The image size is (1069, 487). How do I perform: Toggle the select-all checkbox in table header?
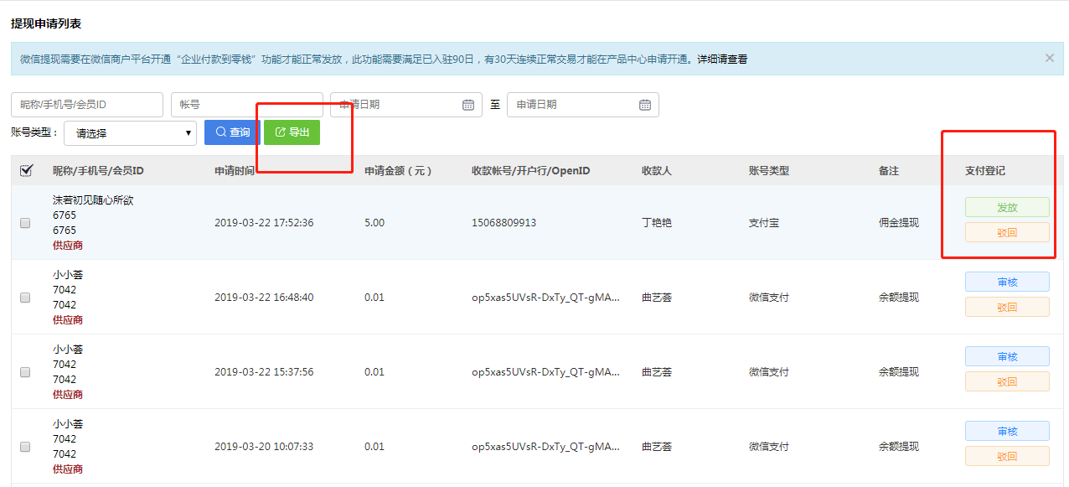pyautogui.click(x=25, y=171)
